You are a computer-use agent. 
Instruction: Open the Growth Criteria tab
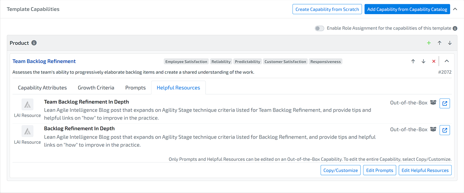pyautogui.click(x=96, y=87)
